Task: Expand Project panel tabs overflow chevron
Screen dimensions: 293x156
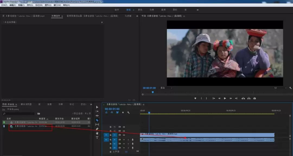Action: (x=91, y=104)
